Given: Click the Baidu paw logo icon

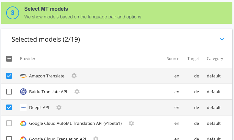Looking at the screenshot, I should [23, 92].
